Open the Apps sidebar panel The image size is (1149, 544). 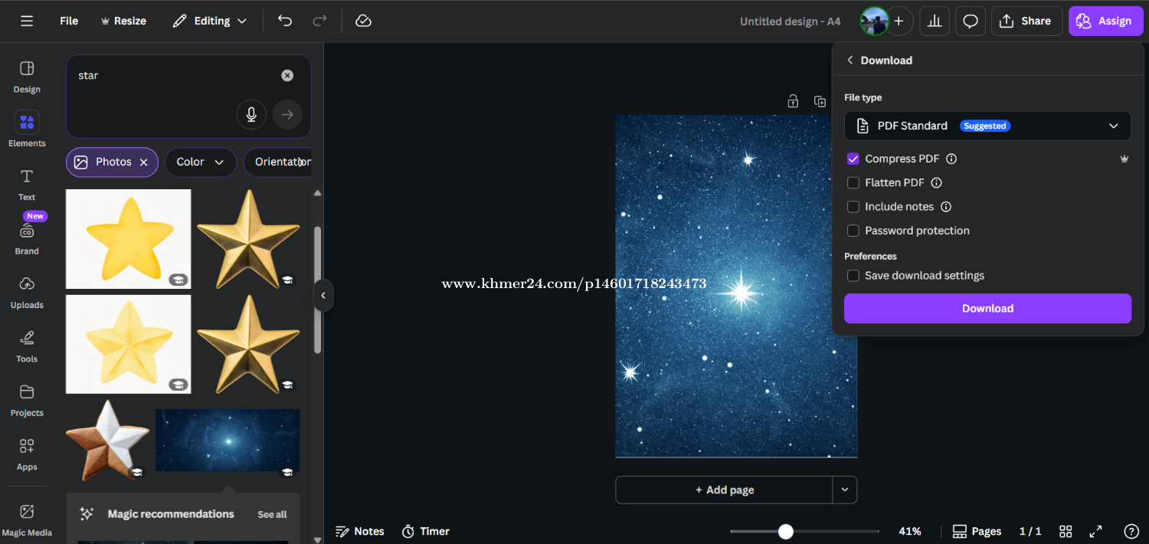(x=27, y=454)
